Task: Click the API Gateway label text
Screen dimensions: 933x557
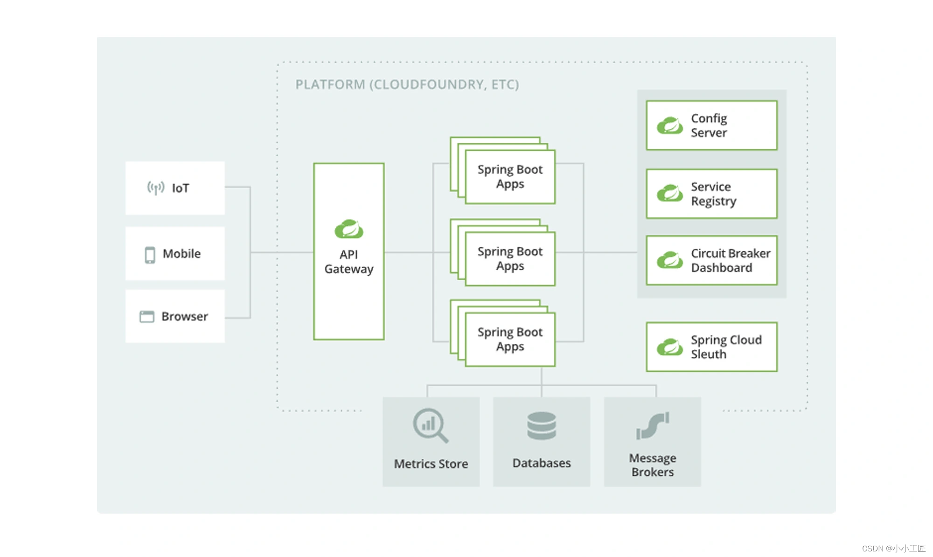Action: pyautogui.click(x=349, y=262)
